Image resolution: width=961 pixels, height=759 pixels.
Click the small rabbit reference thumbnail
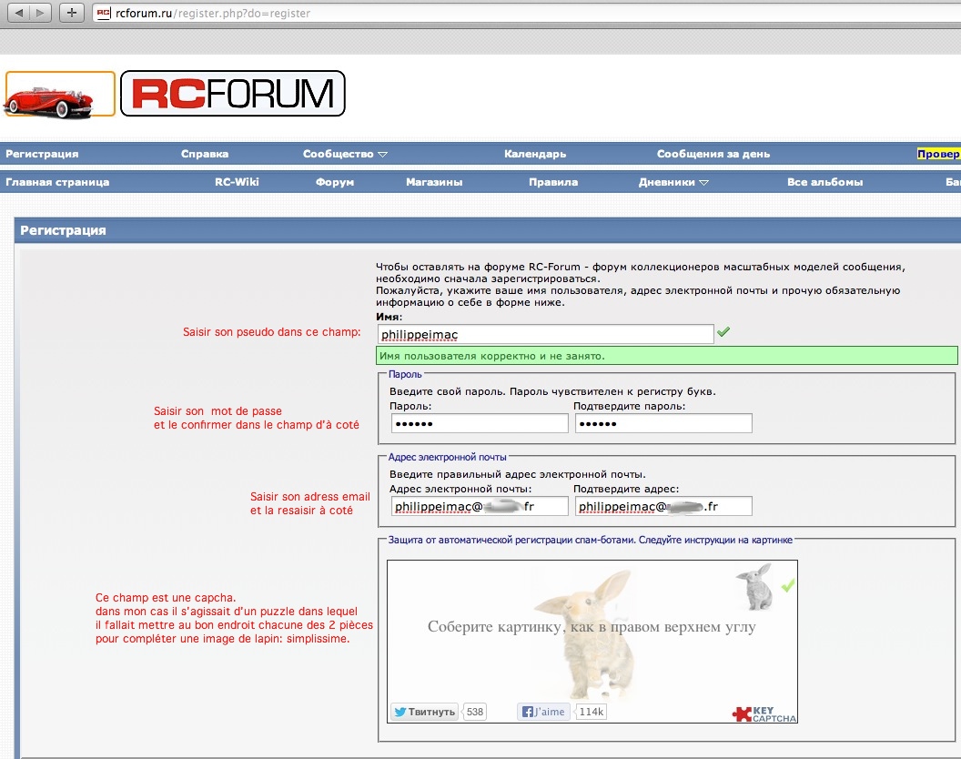[754, 587]
